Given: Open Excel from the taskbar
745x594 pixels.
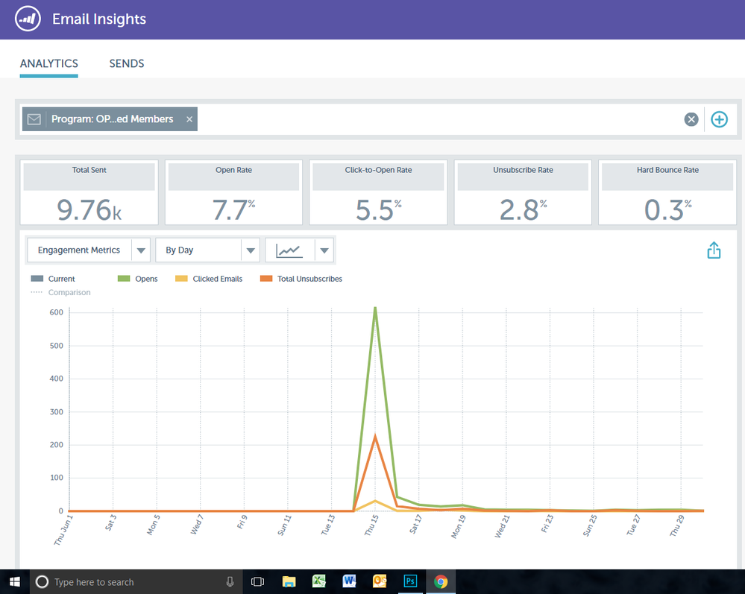Looking at the screenshot, I should (318, 581).
